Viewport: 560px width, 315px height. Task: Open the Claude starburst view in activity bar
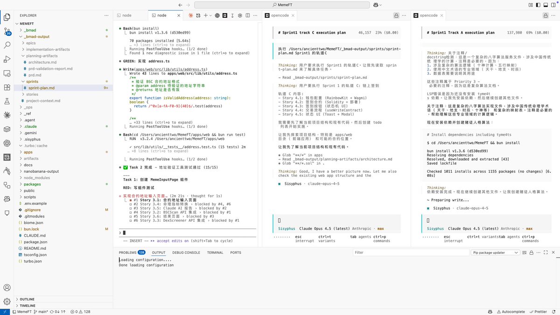pos(7,115)
